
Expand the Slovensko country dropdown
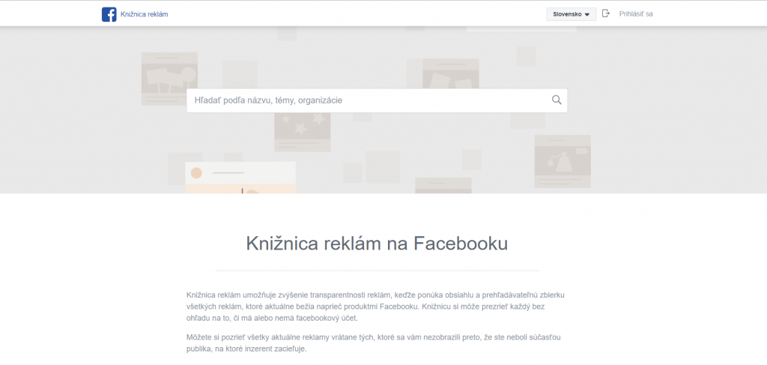[572, 14]
